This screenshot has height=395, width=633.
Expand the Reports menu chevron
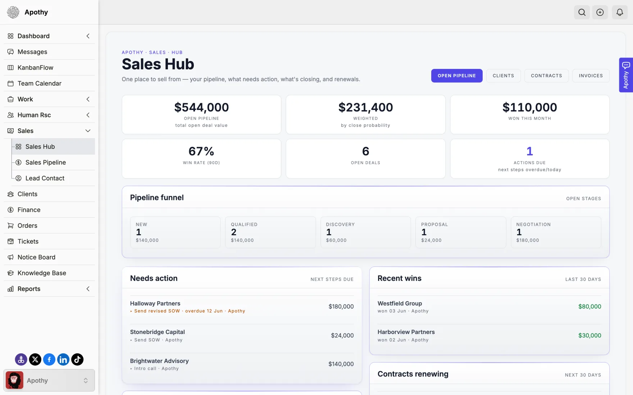point(88,289)
